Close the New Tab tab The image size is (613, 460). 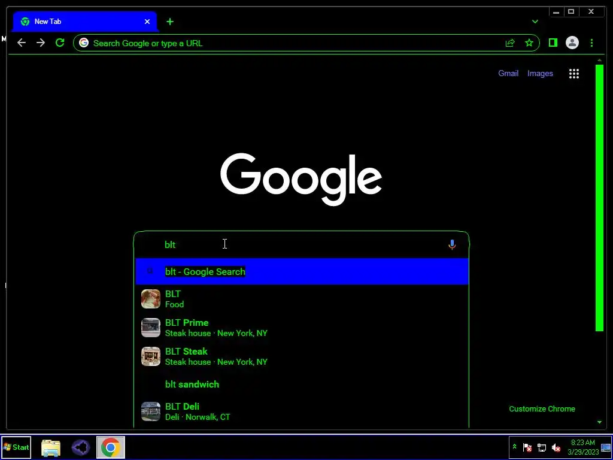pyautogui.click(x=147, y=22)
